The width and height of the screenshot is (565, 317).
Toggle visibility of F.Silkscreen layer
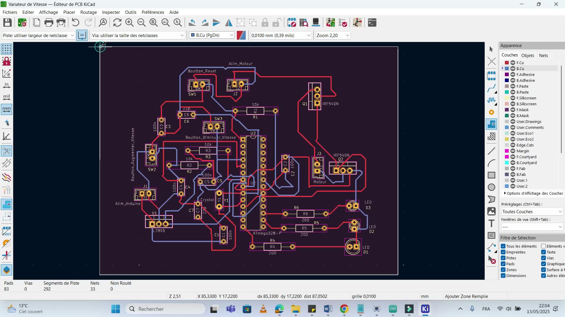pos(513,98)
